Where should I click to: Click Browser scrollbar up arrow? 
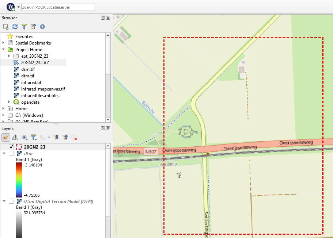(x=108, y=35)
